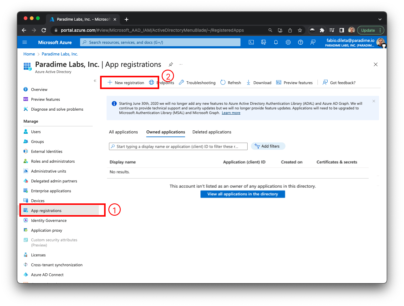Open the fabio.dileta account menu

pyautogui.click(x=355, y=43)
